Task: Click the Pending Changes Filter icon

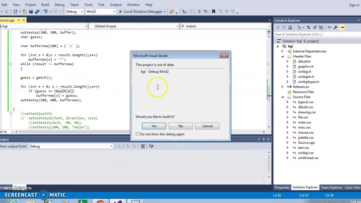Action: tap(299, 27)
